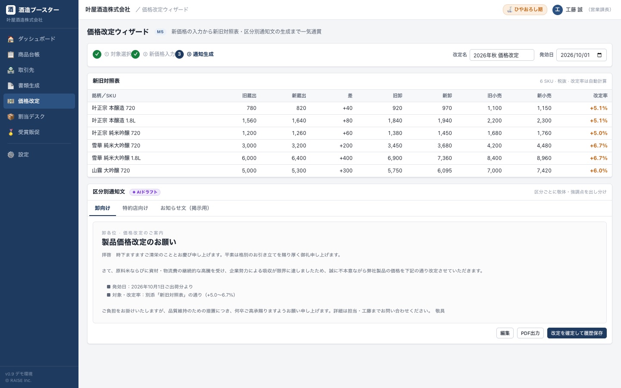This screenshot has width=621, height=388.
Task: Open 商品台帳 in sidebar
Action: [39, 55]
